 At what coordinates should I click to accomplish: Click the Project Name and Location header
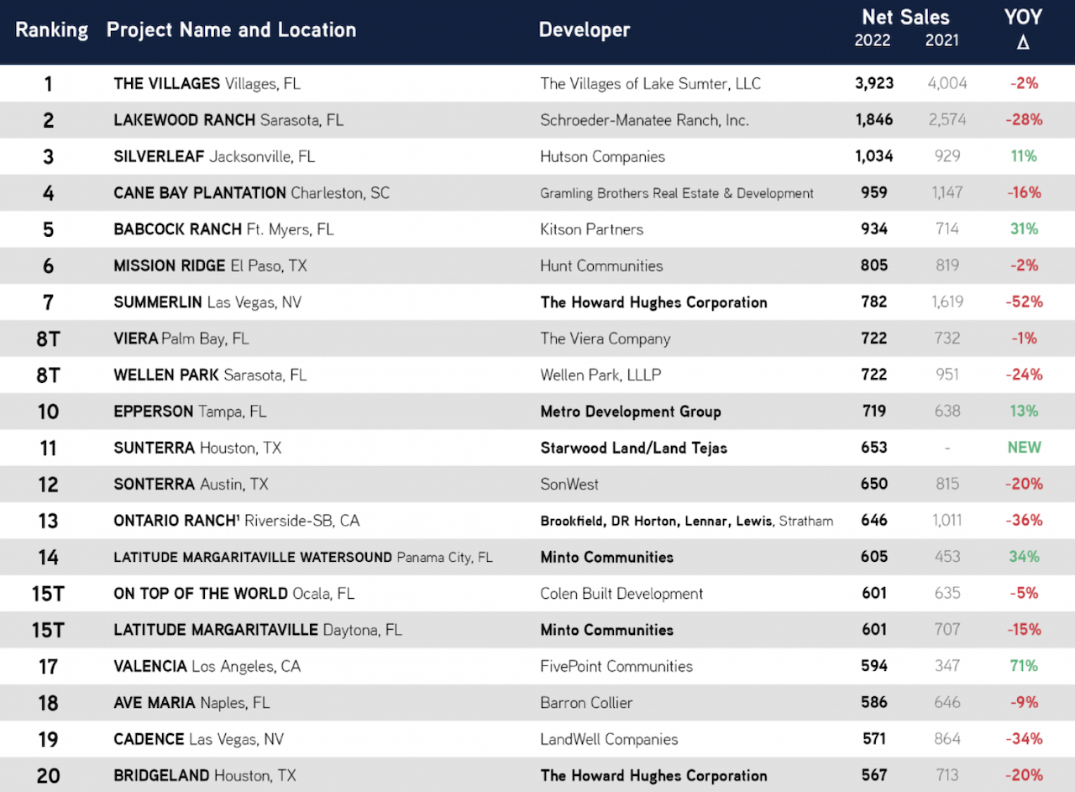pyautogui.click(x=231, y=30)
